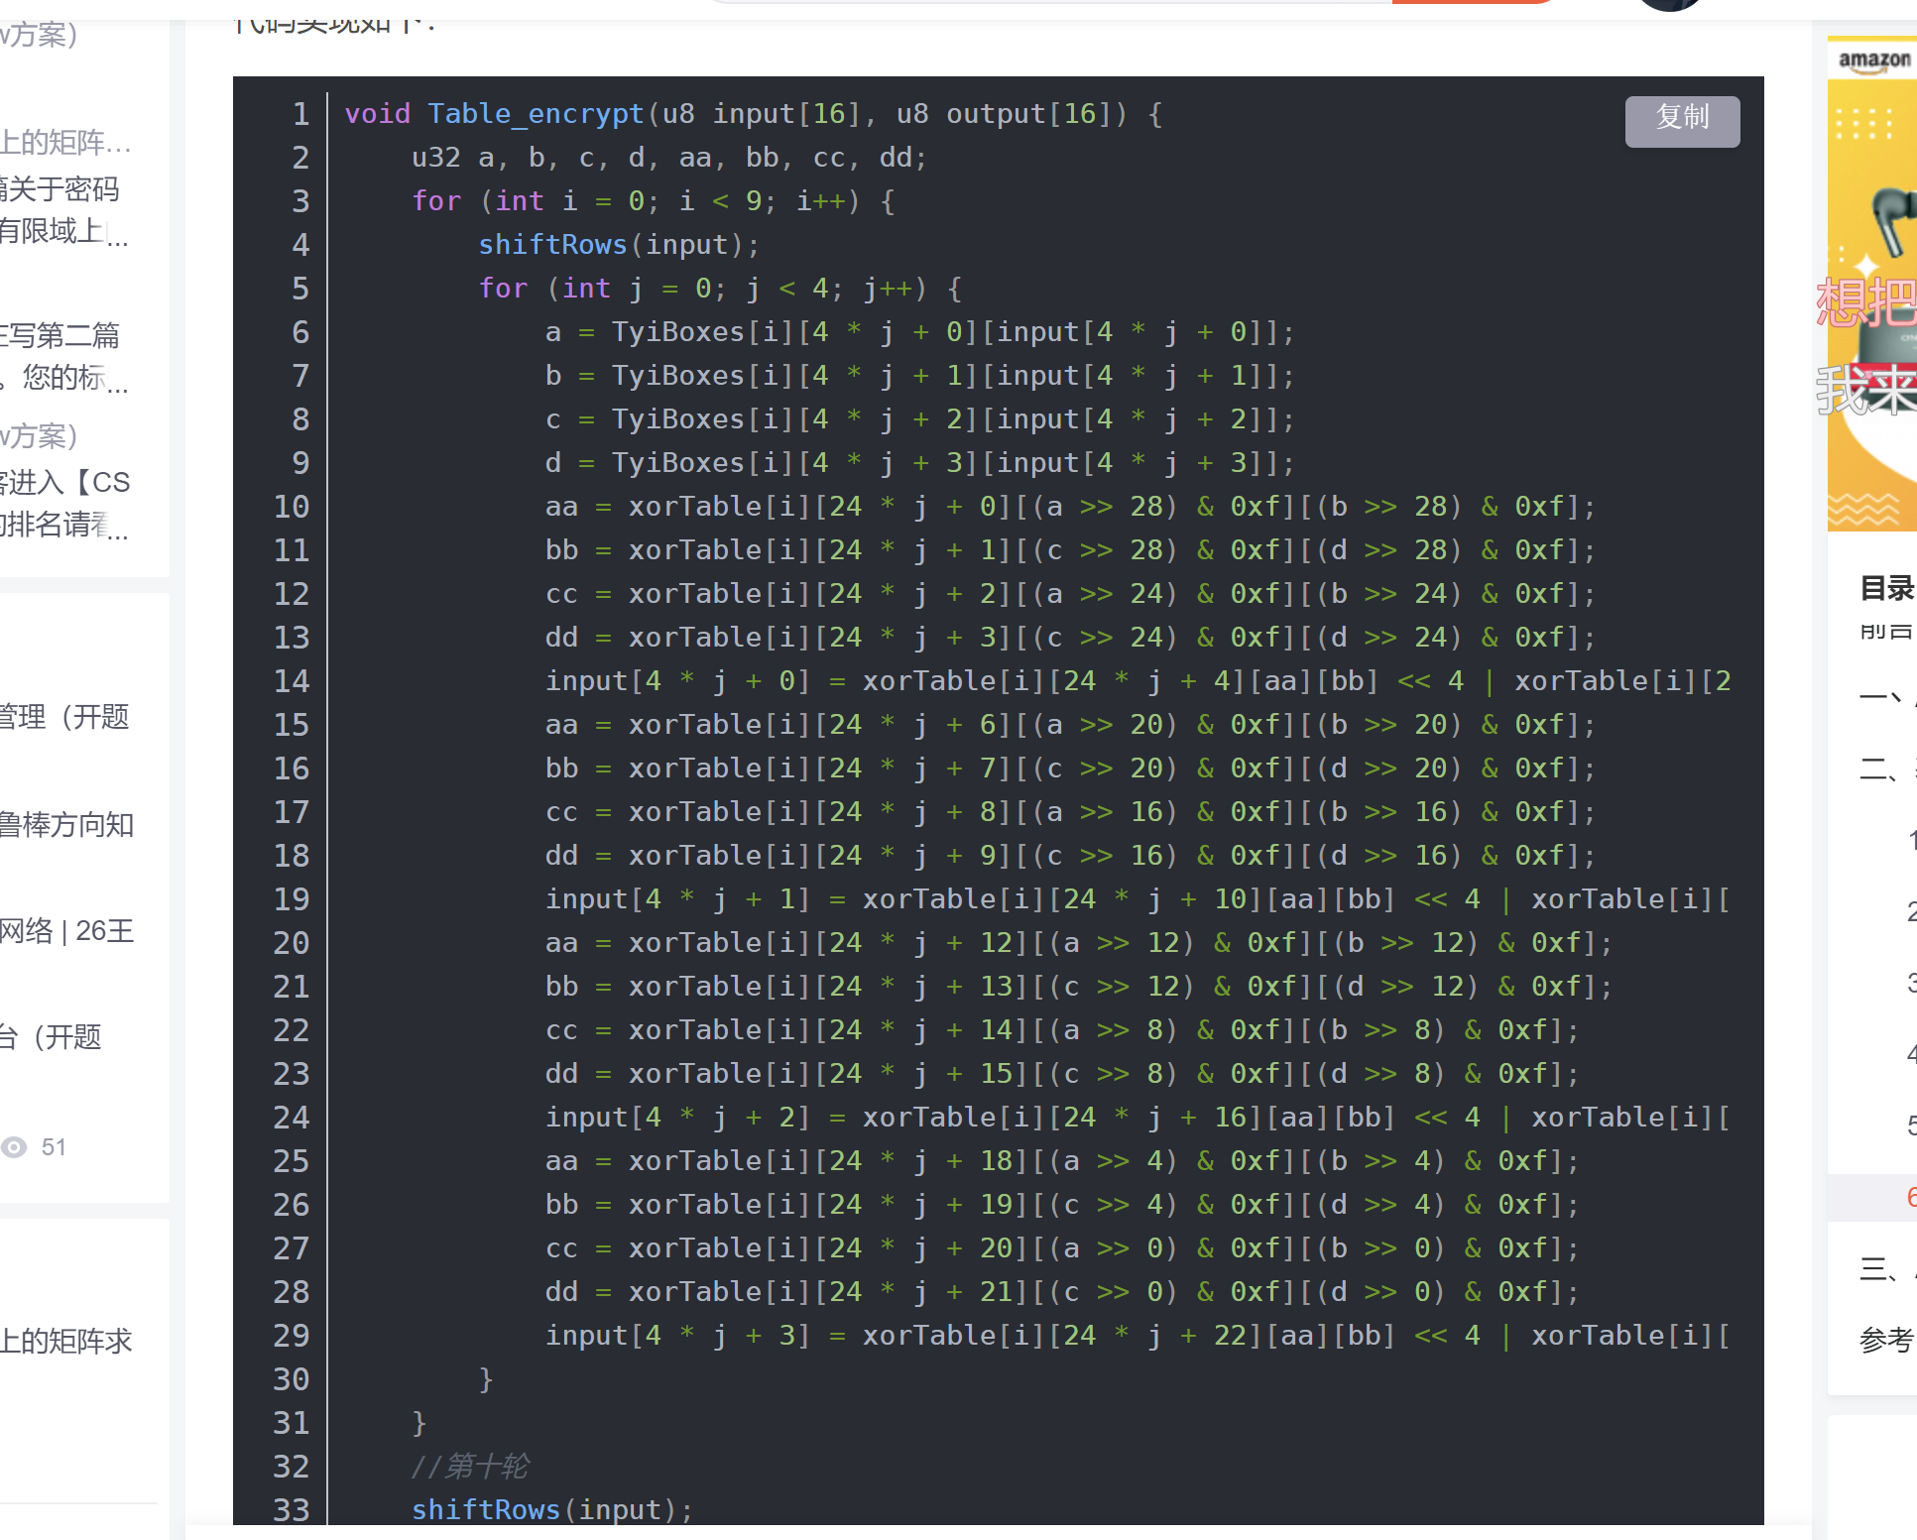
Task: Open the sidebar article '上的矩阵求'
Action: [x=66, y=1341]
